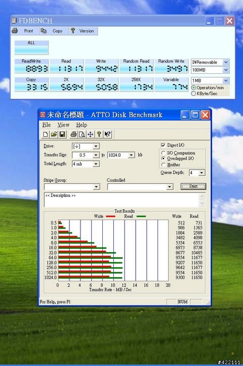Image resolution: width=243 pixels, height=366 pixels.
Task: Run the 2K test in FDBENCH
Action: click(x=66, y=84)
